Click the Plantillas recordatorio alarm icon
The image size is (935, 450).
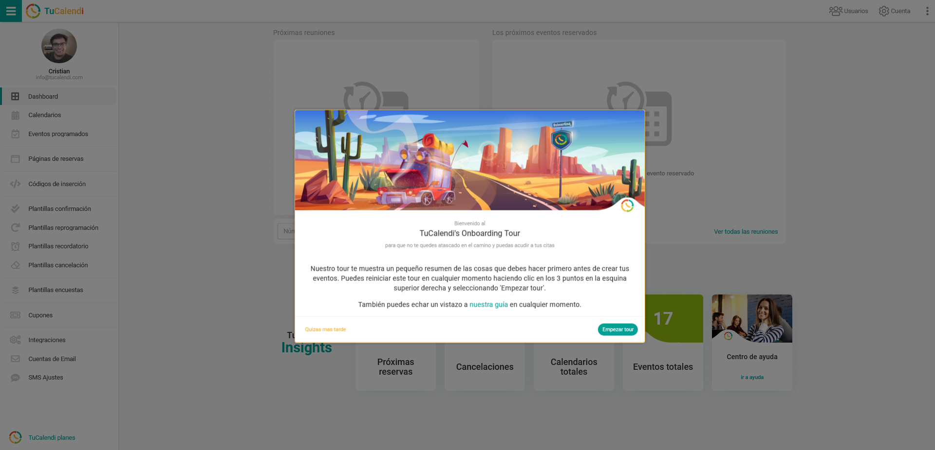[15, 246]
